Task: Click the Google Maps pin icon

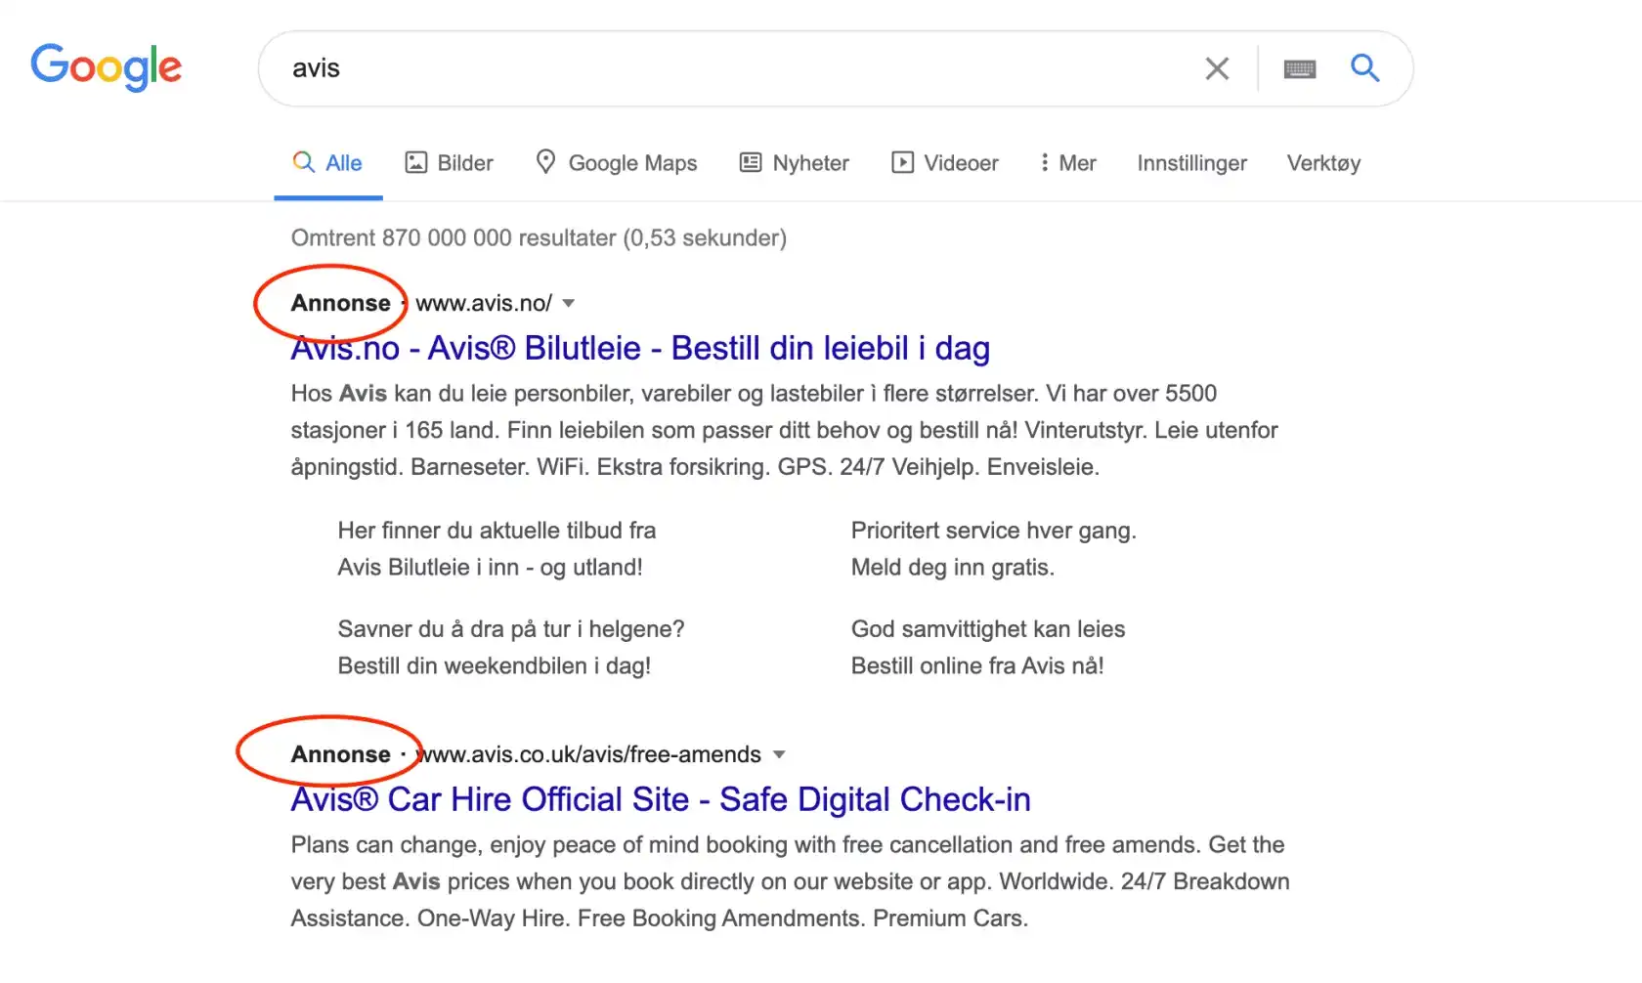Action: pyautogui.click(x=545, y=162)
